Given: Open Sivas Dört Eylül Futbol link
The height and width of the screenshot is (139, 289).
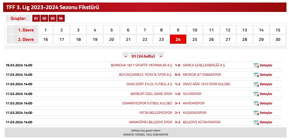Looking at the screenshot, I should point(149,84).
